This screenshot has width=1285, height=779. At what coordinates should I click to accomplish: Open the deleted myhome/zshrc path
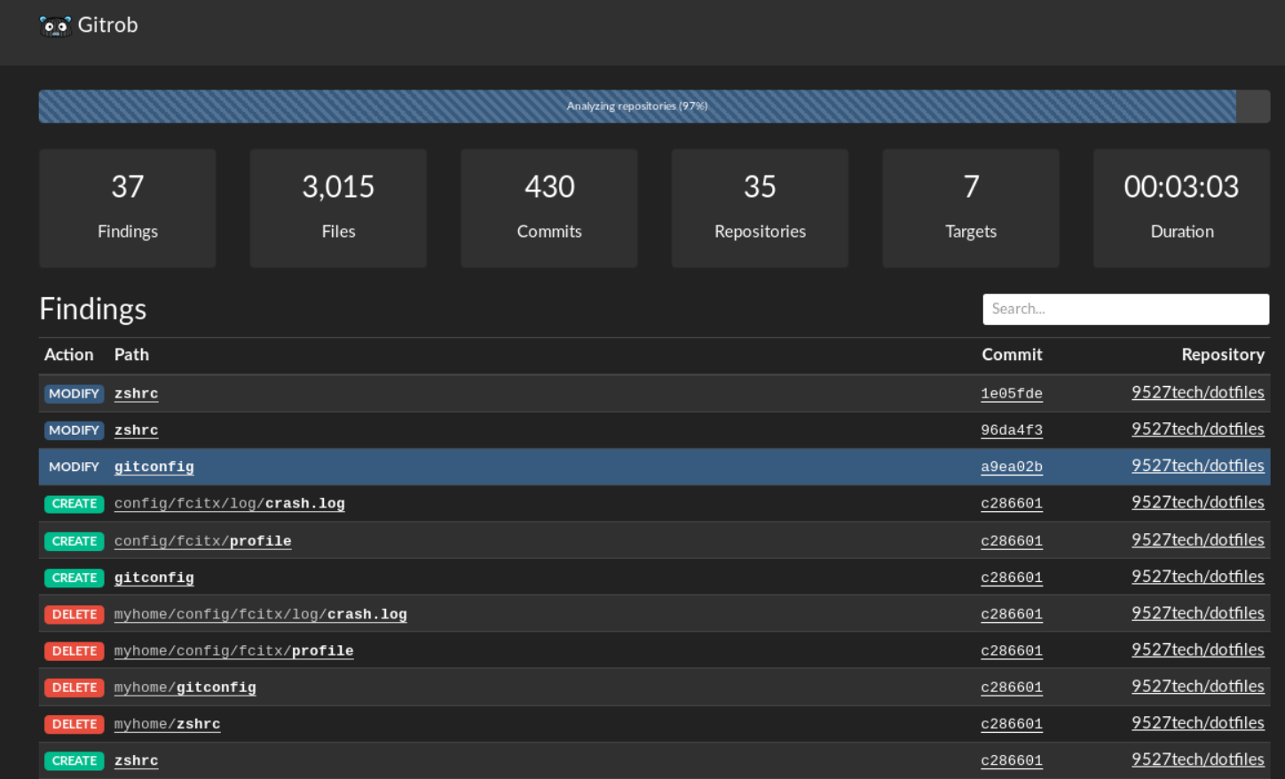click(167, 724)
